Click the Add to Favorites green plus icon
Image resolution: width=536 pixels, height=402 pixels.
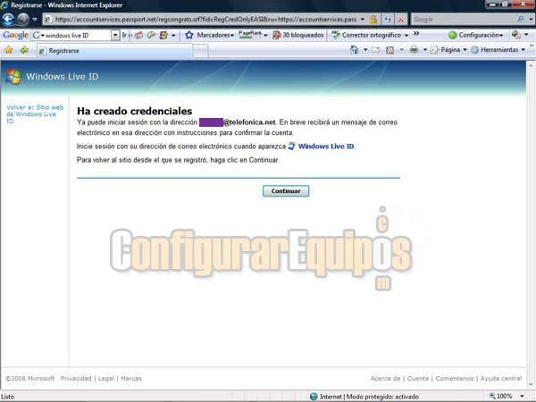click(x=24, y=50)
